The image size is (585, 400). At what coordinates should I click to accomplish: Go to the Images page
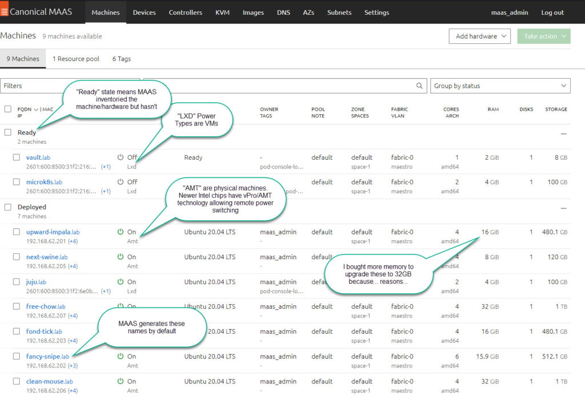click(253, 13)
